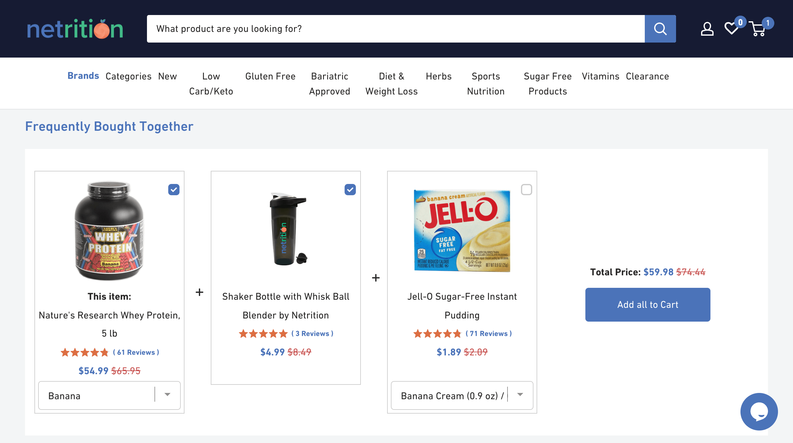Open the Jell-O Sugar-Free Instant Pudding title

[462, 306]
